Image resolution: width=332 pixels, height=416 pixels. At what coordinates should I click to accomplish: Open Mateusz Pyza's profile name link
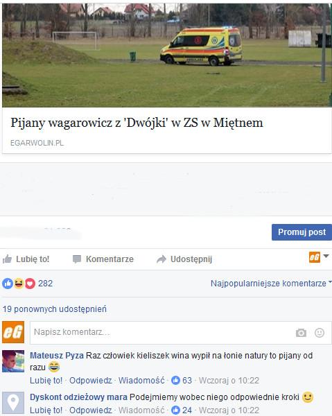[x=57, y=355]
